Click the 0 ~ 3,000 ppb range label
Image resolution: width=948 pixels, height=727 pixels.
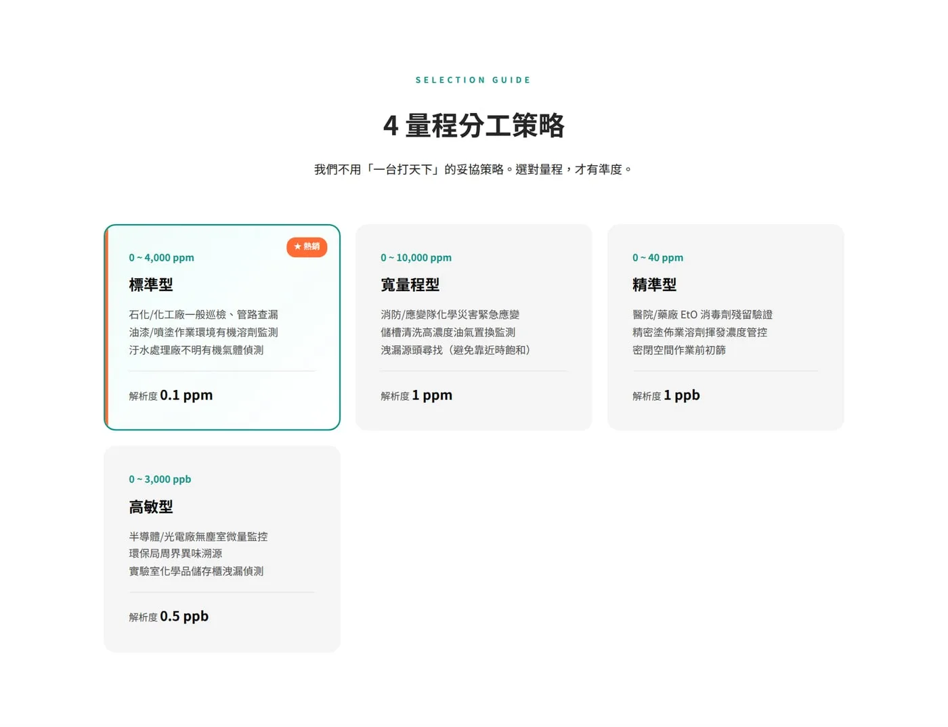(160, 479)
